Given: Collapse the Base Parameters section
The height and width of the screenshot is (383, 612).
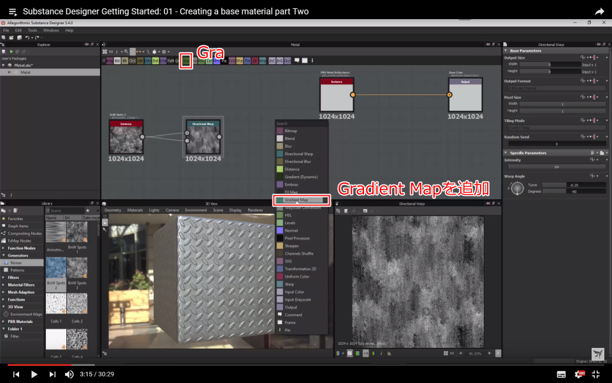Looking at the screenshot, I should tap(506, 51).
